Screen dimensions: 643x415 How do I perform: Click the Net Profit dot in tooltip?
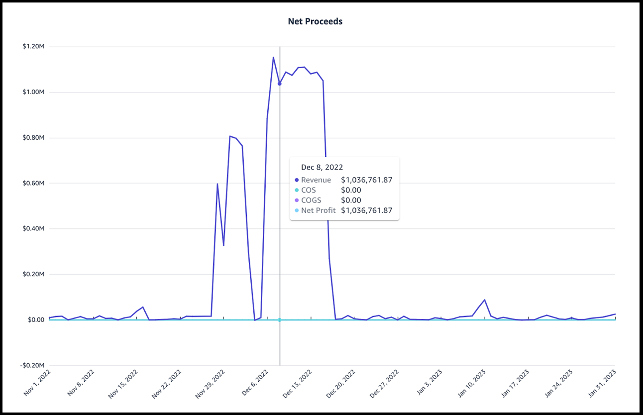pyautogui.click(x=297, y=210)
